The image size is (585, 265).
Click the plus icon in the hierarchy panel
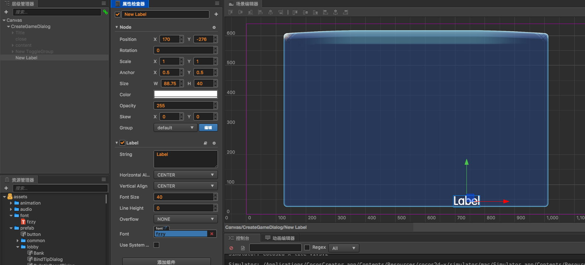coord(6,12)
